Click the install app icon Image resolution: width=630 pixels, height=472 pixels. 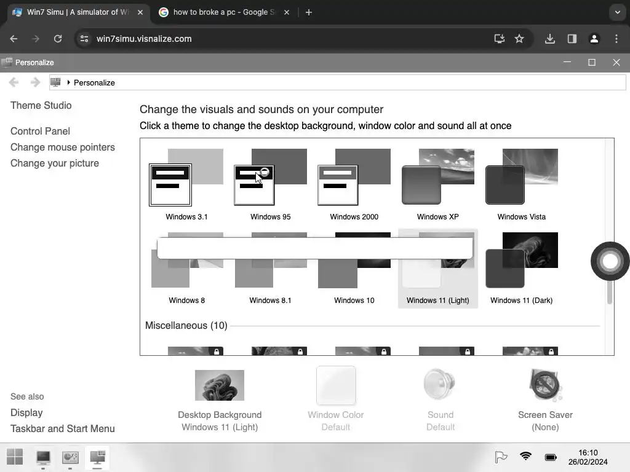point(499,39)
